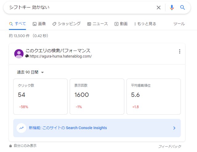Click the blue magnifier search button

click(x=183, y=7)
